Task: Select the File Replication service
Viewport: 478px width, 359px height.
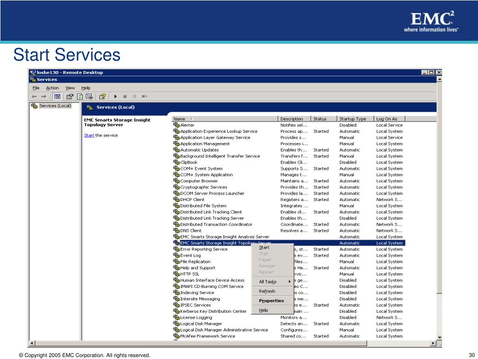Action: [288, 262]
